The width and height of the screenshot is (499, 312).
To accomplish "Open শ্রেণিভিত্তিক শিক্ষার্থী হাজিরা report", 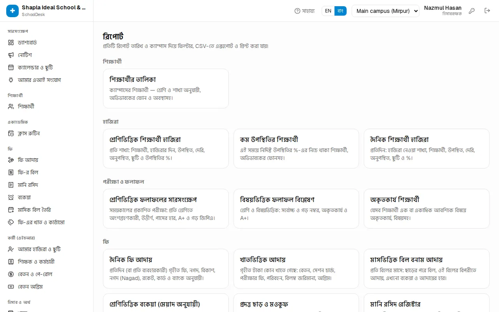I will click(166, 149).
